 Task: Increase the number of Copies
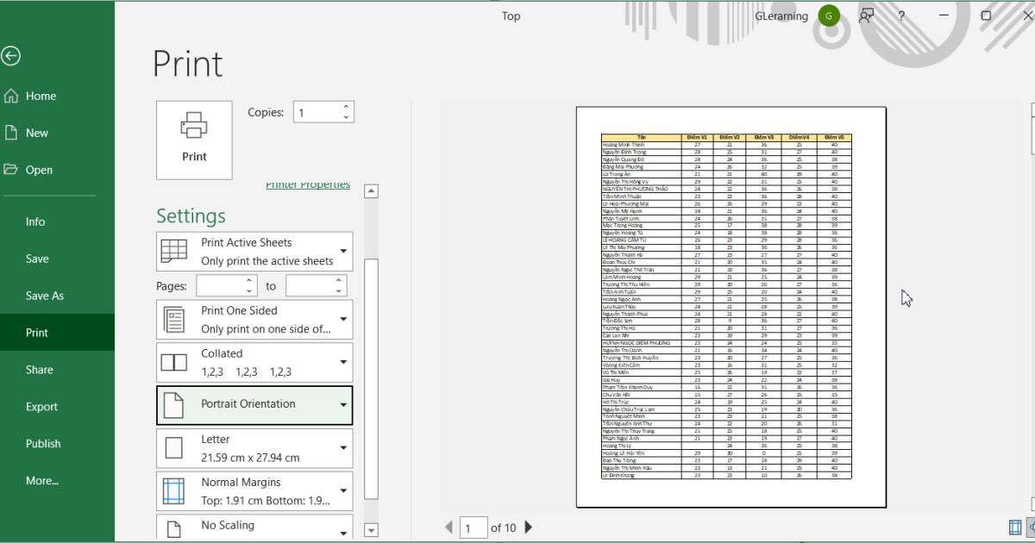coord(347,108)
